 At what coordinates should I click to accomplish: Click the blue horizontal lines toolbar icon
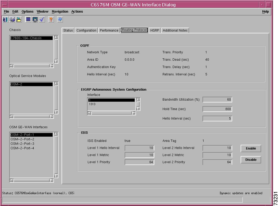28,19
